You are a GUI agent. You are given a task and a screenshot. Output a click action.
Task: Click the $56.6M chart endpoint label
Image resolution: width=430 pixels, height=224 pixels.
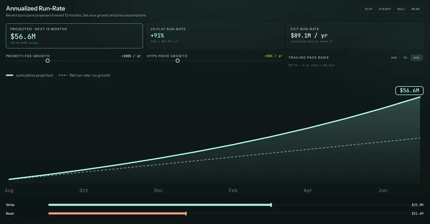[410, 90]
